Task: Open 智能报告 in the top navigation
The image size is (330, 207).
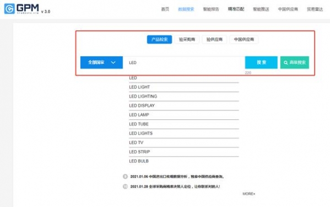Action: (x=211, y=9)
